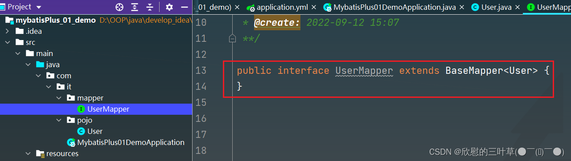Click the com package icon
Image resolution: width=571 pixels, height=161 pixels.
pyautogui.click(x=50, y=76)
